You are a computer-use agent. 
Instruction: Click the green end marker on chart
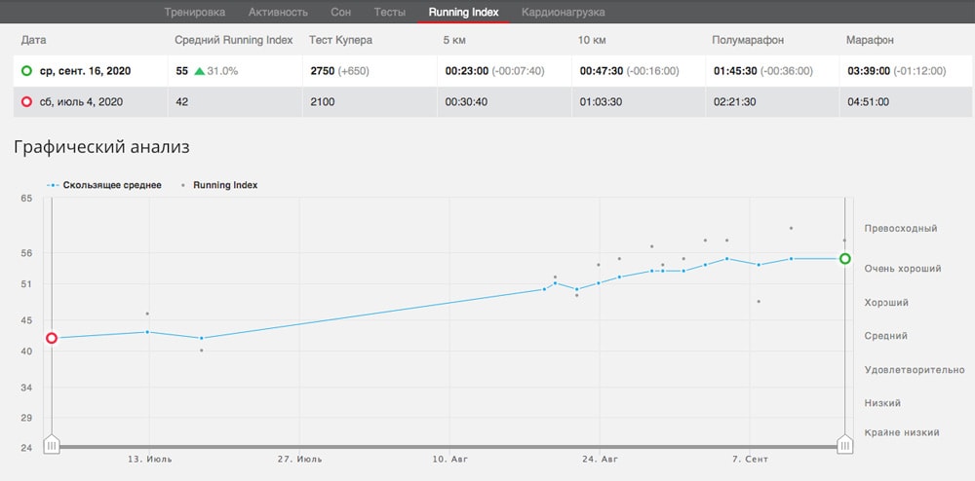845,258
